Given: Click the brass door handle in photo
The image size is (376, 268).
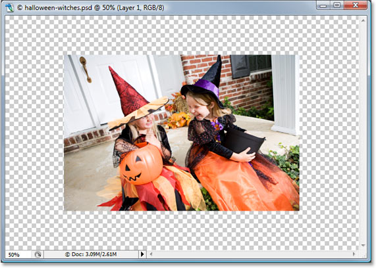Looking at the screenshot, I should pyautogui.click(x=86, y=70).
